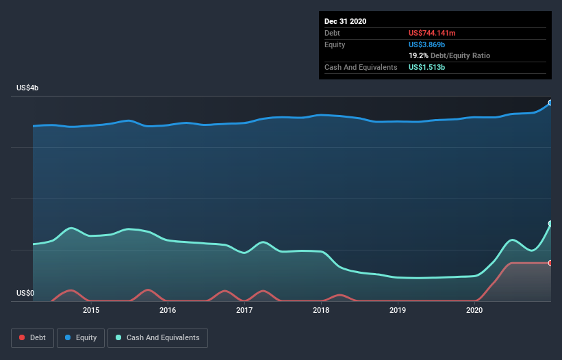562x360 pixels.
Task: Toggle the Debt legend button
Action: [x=32, y=338]
